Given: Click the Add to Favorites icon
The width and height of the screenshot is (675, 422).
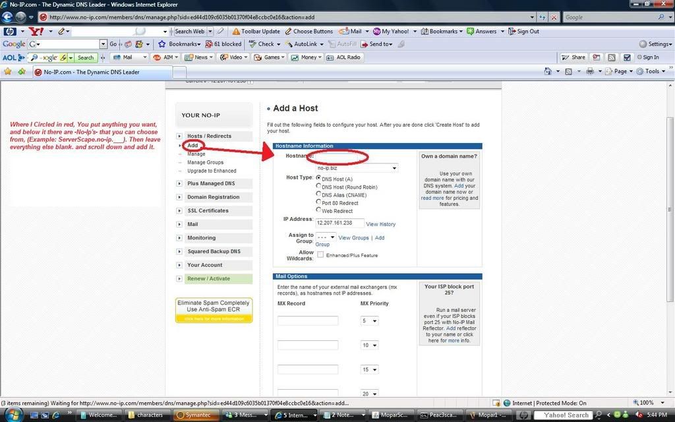Looking at the screenshot, I should coord(22,71).
